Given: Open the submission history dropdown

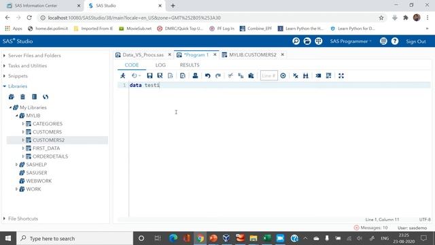Looking at the screenshot, I should click(x=136, y=76).
